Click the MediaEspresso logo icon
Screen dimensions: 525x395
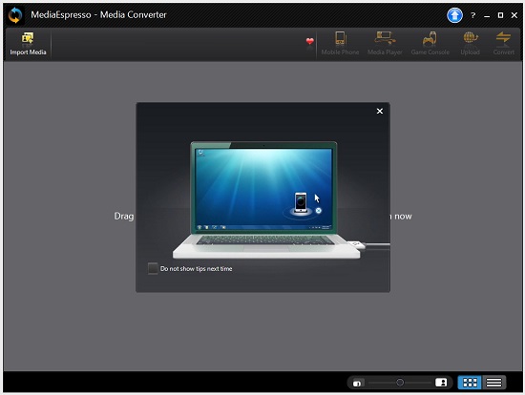15,15
